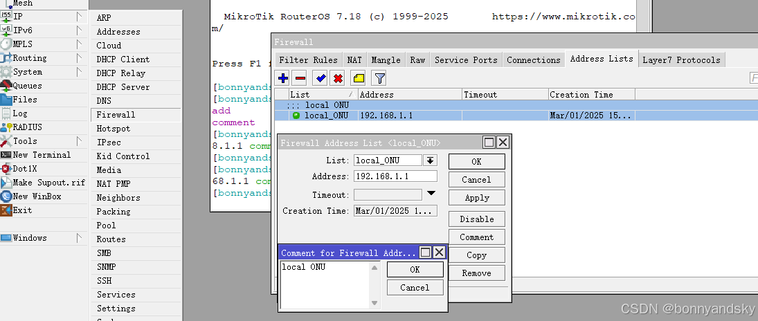Click the Make Supout.rif icon
758x321 pixels.
click(x=6, y=183)
